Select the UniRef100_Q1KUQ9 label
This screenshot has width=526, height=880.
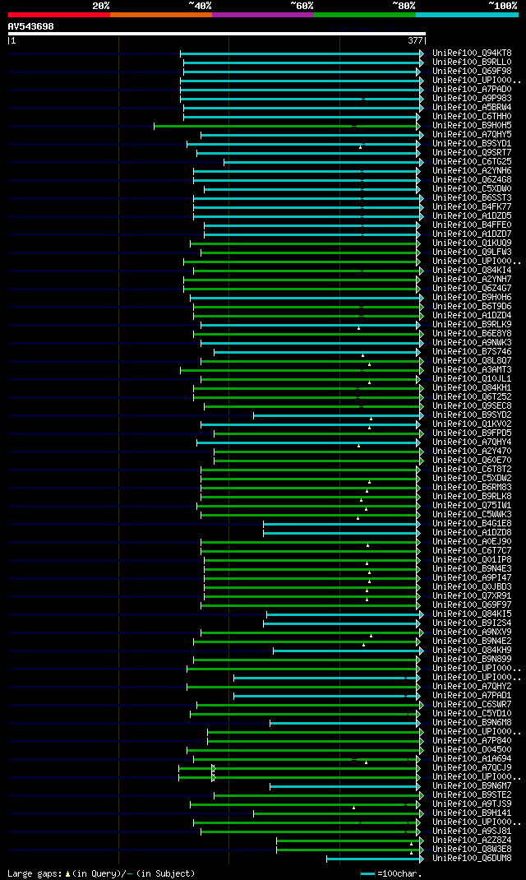pyautogui.click(x=472, y=243)
